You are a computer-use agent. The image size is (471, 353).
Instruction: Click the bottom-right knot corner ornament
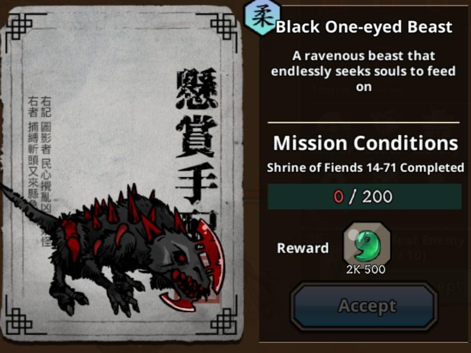pyautogui.click(x=224, y=320)
